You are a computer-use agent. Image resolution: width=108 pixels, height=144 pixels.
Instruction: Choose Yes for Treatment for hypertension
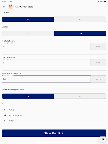80,96
